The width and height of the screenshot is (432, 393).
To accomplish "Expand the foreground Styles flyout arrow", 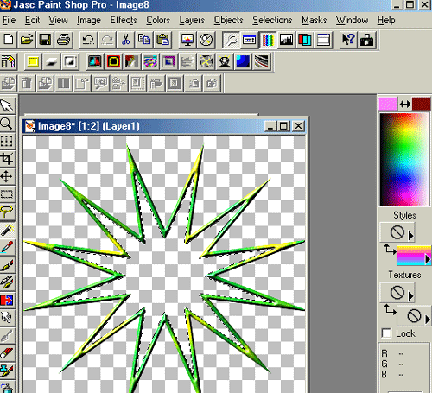I will [x=411, y=236].
